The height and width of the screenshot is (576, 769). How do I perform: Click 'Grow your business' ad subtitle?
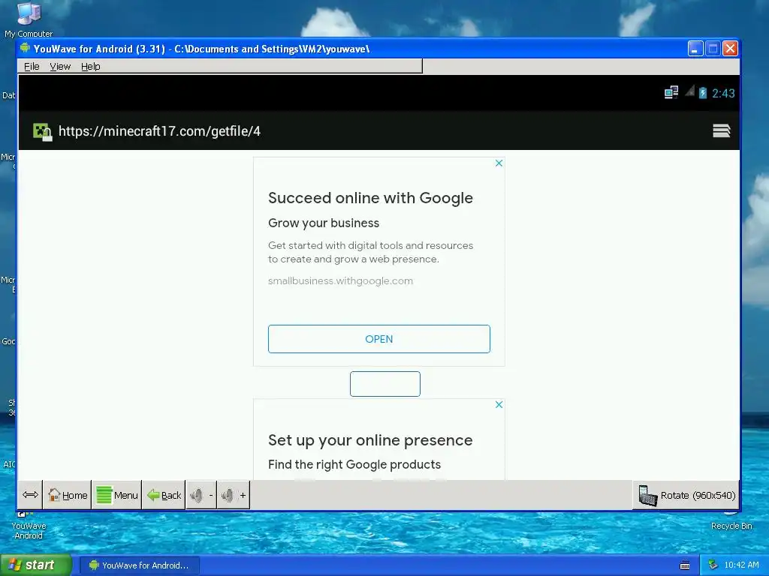point(324,223)
